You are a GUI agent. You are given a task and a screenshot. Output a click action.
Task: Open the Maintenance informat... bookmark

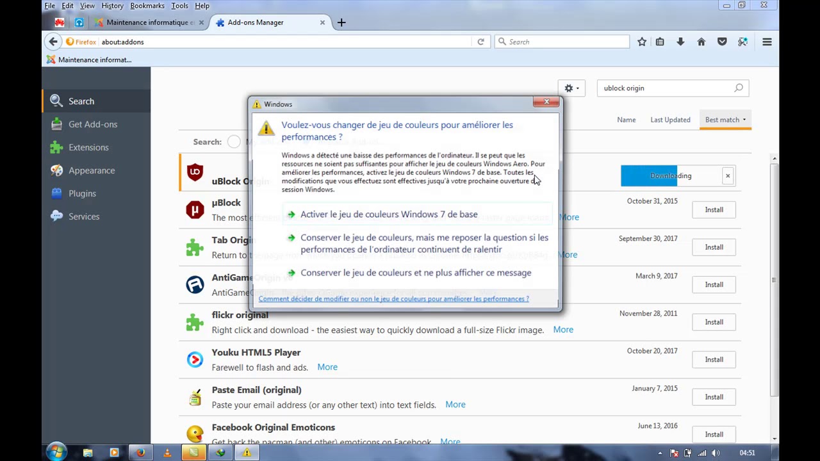(x=89, y=60)
